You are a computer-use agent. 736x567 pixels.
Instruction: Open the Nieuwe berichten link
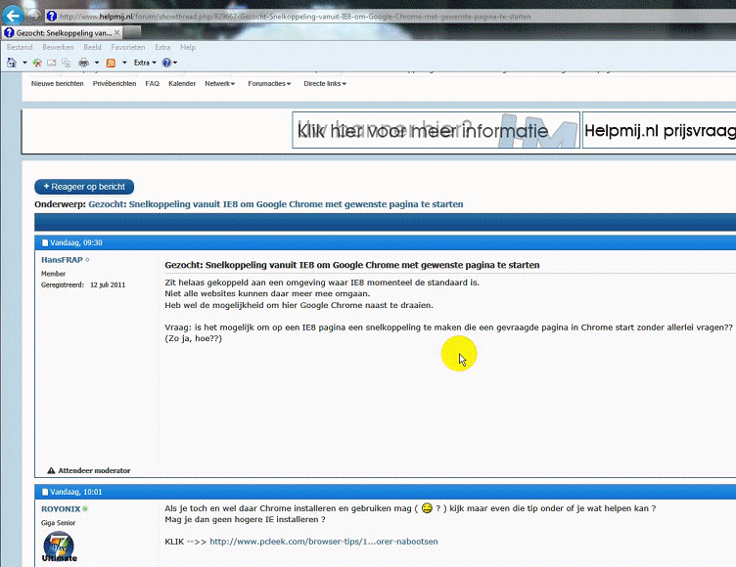pyautogui.click(x=58, y=83)
